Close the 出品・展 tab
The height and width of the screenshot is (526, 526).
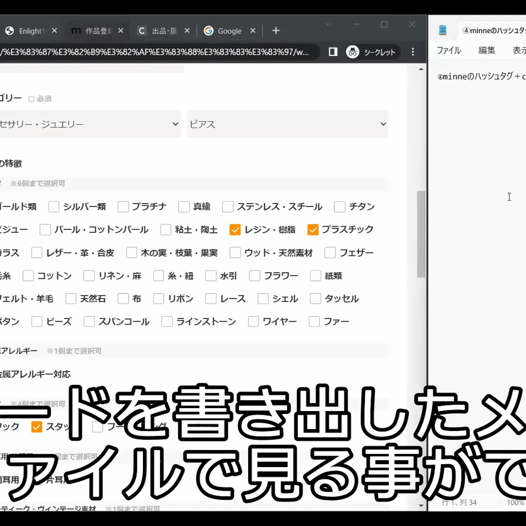187,31
